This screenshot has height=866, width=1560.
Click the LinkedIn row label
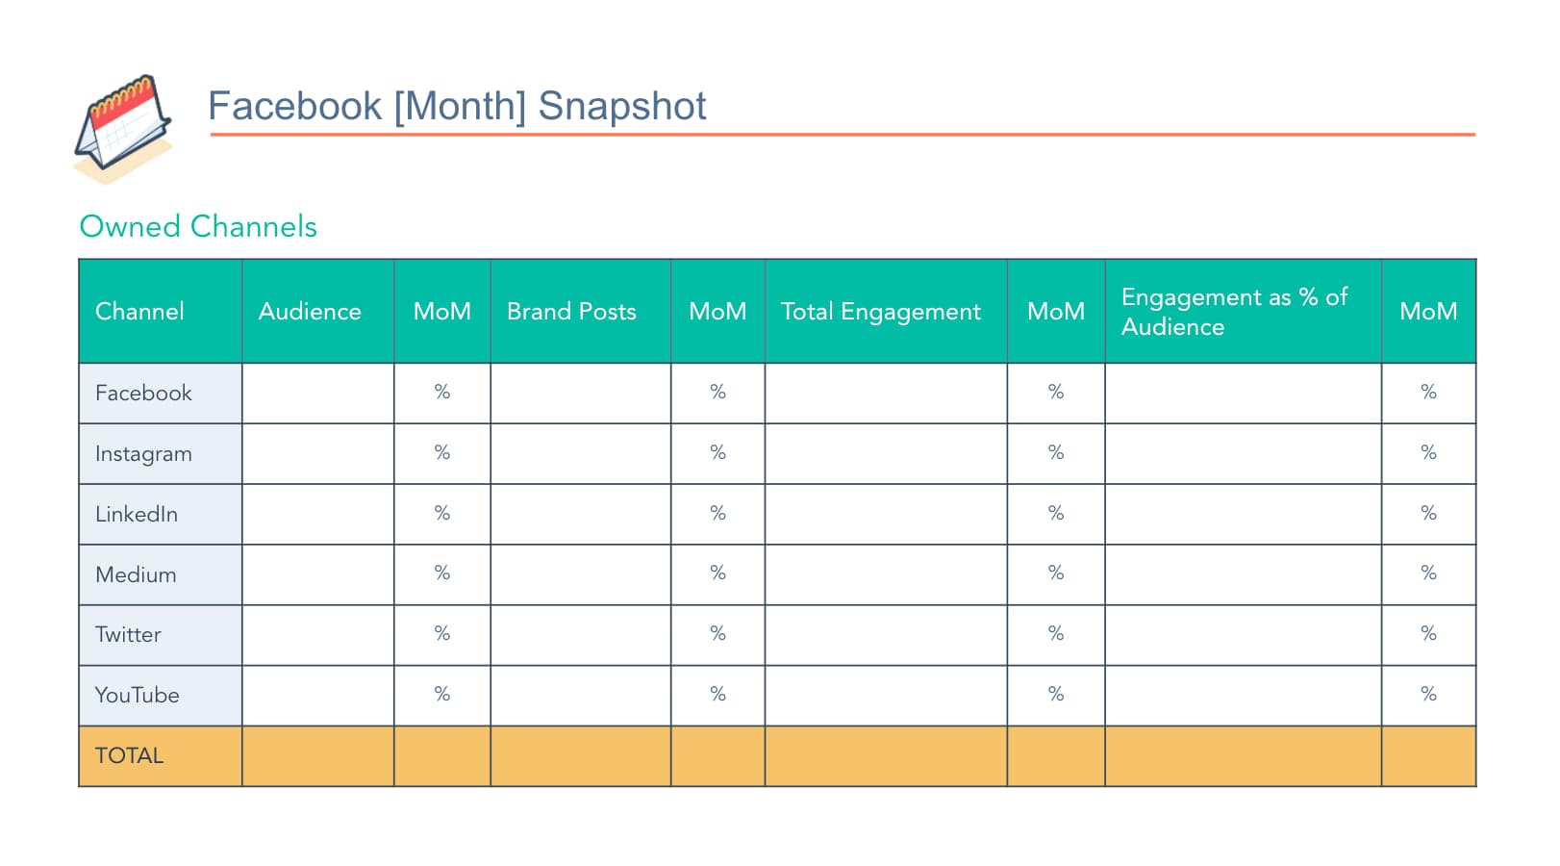[137, 514]
